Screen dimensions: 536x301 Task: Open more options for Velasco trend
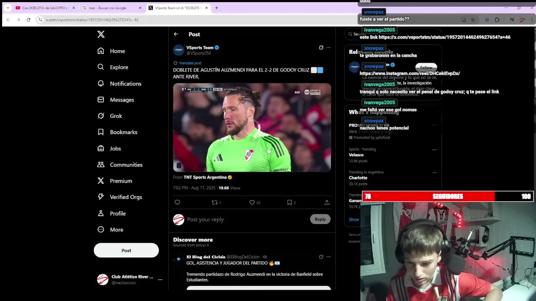pos(434,150)
